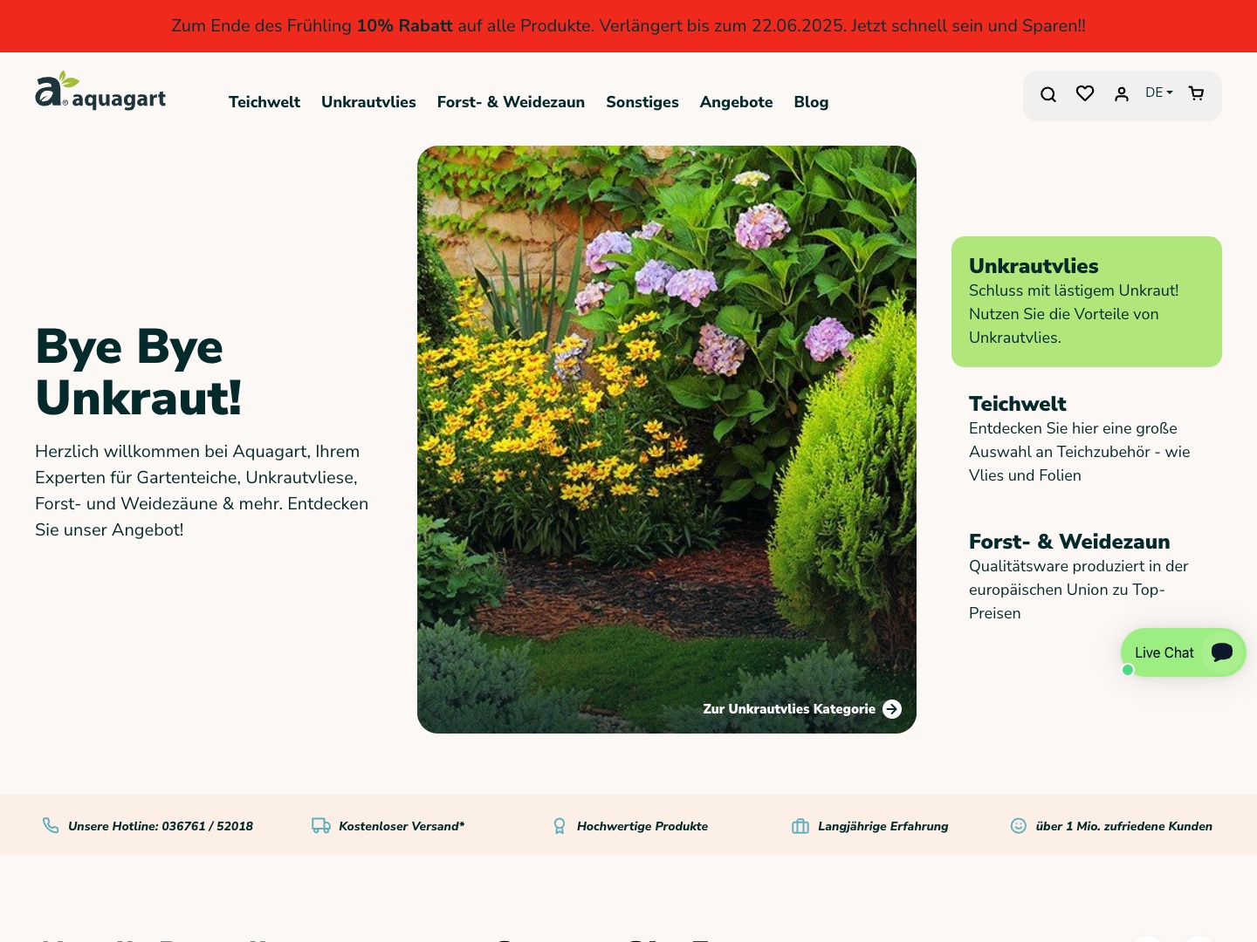Click the Hochwertige Produkte badge icon
This screenshot has height=942, width=1257.
(559, 825)
